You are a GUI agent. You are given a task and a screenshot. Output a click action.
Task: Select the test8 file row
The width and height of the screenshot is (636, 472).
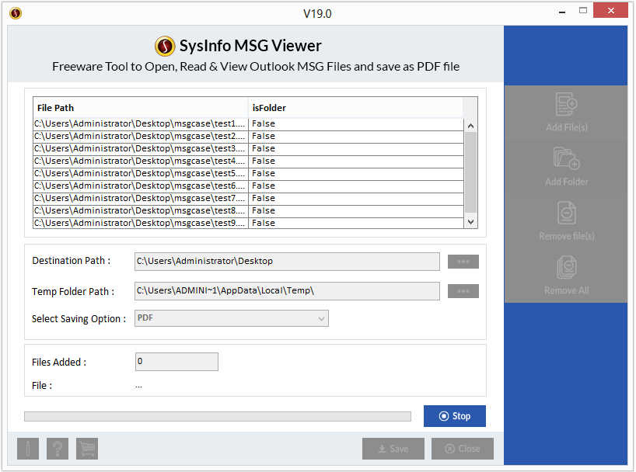[248, 211]
